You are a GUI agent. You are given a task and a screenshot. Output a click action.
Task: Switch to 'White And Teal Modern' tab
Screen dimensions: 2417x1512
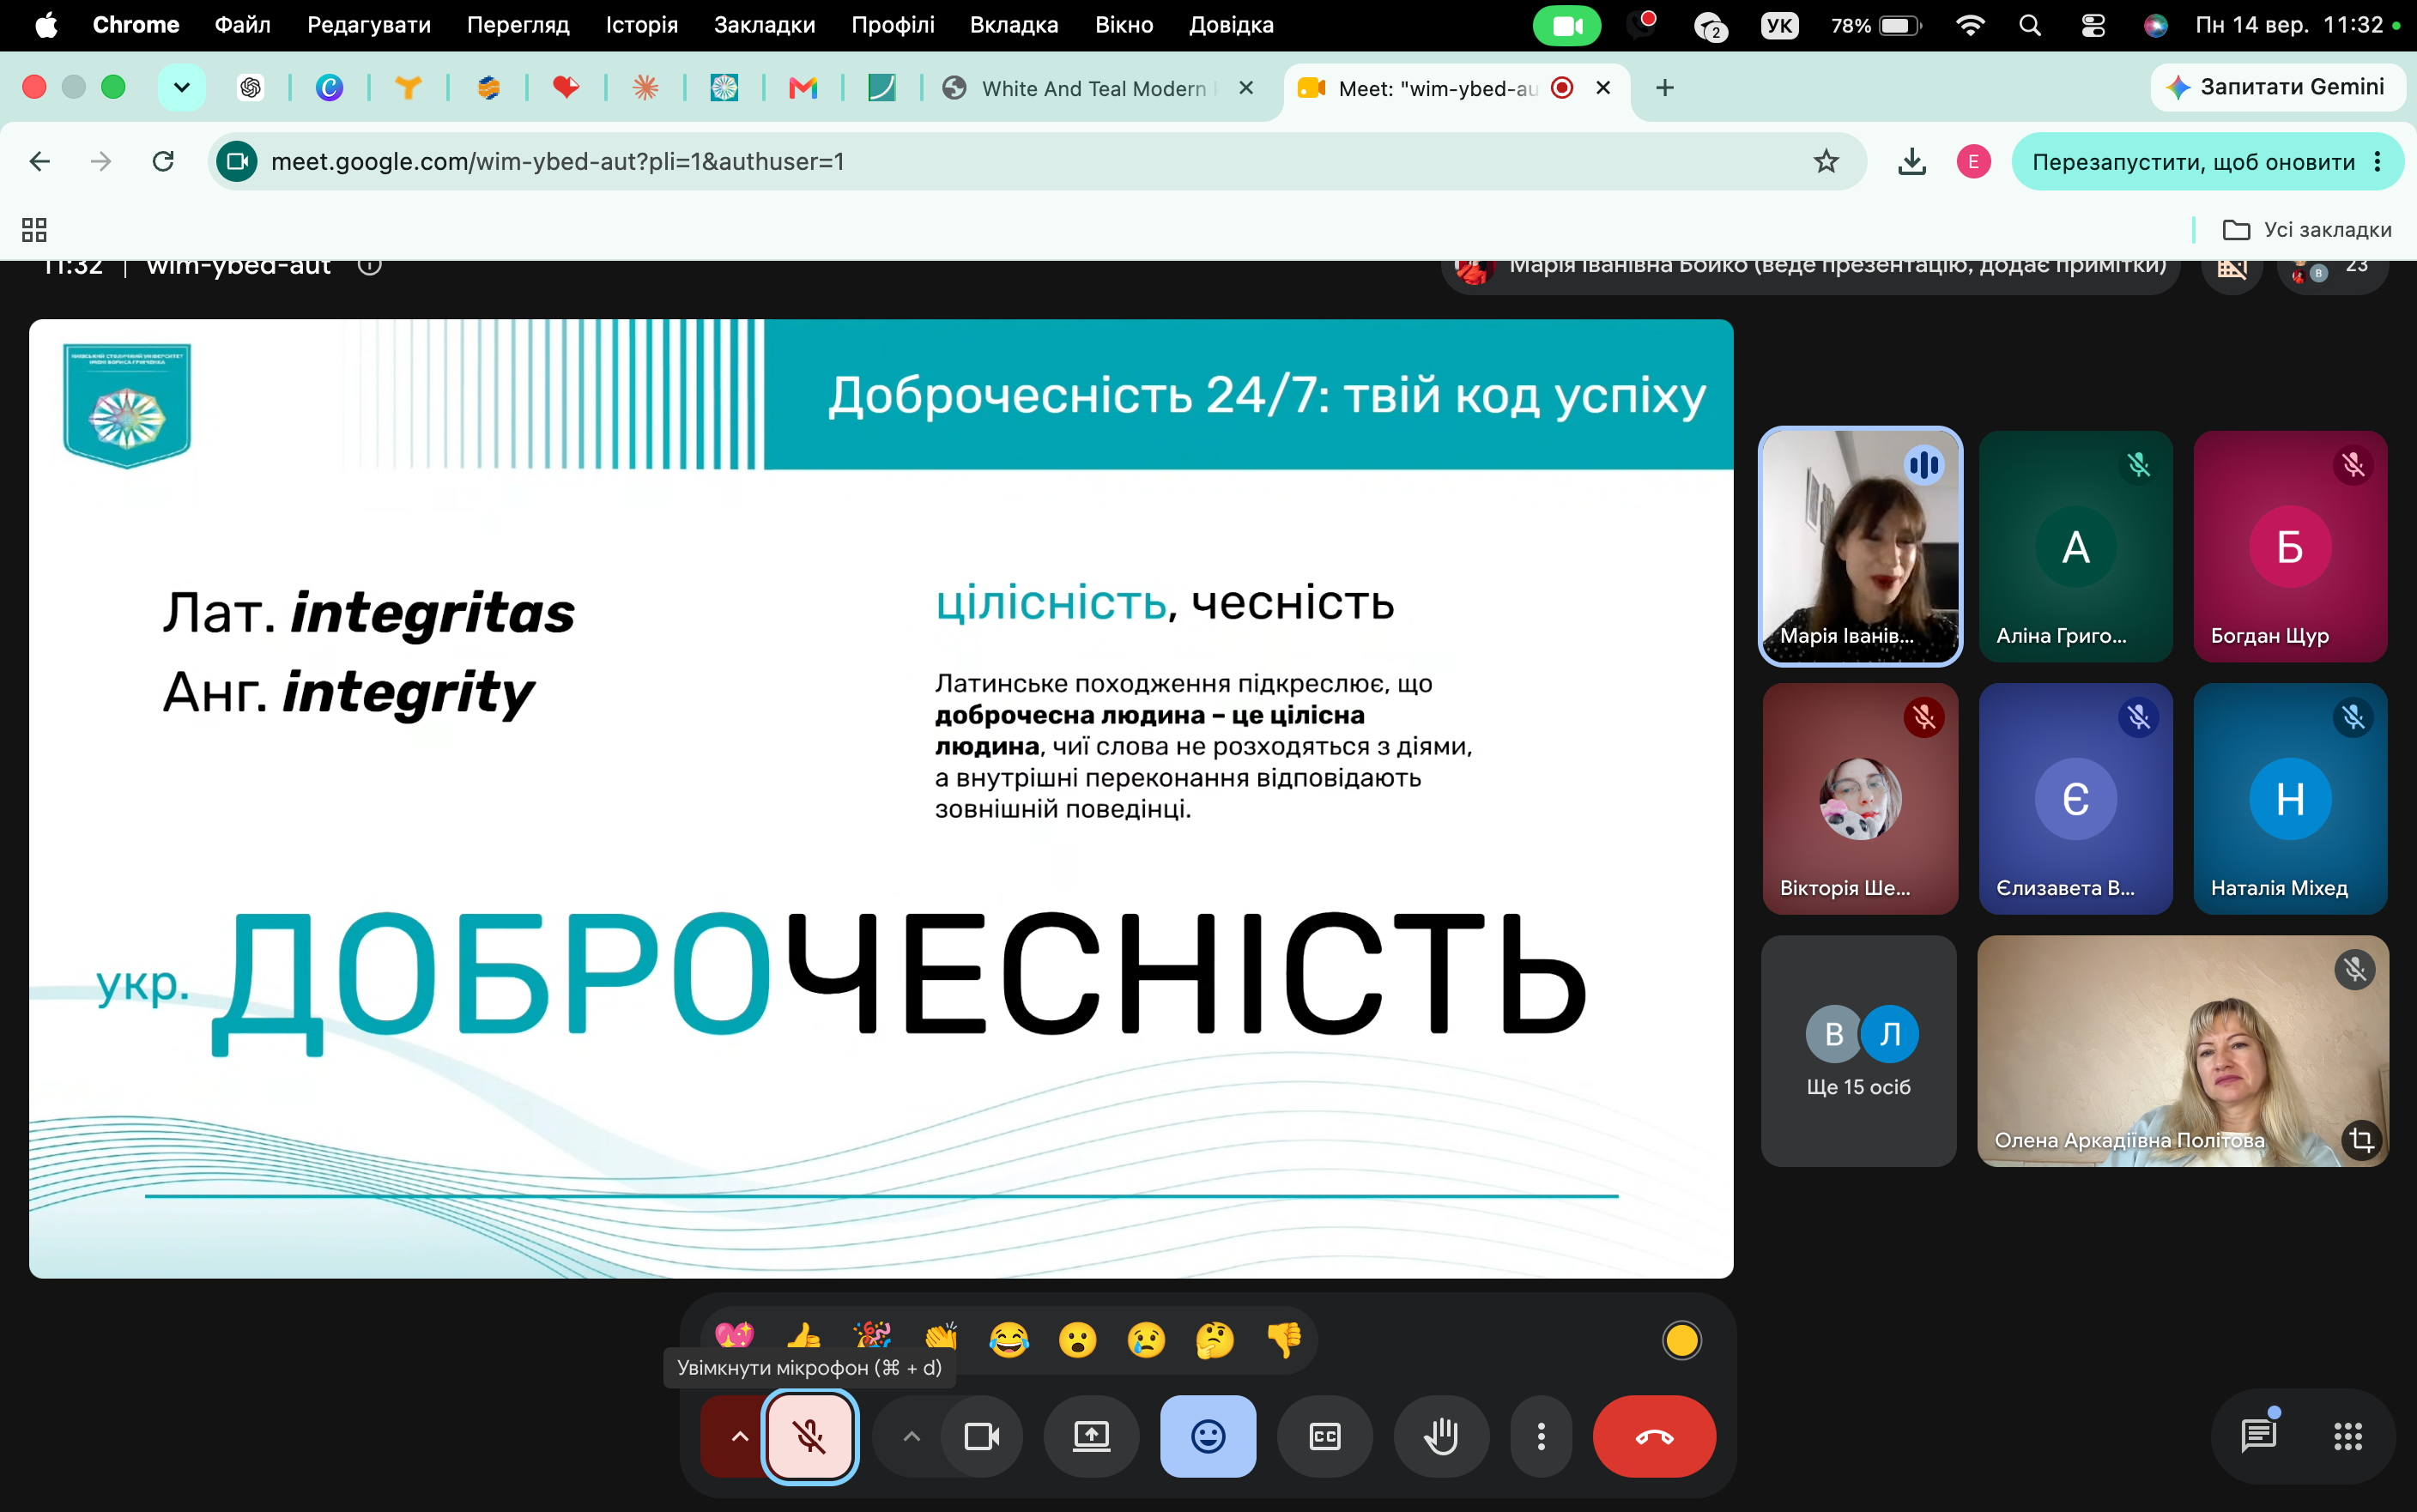[x=1097, y=88]
